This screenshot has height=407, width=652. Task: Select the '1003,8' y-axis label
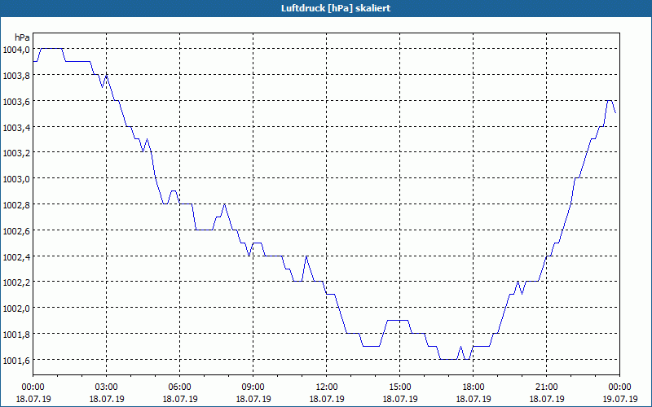tap(15, 76)
